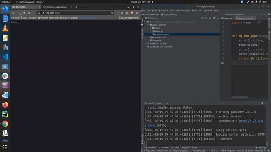Click the 4 spaces indent setting
Image resolution: width=271 pixels, height=152 pixels.
231,151
